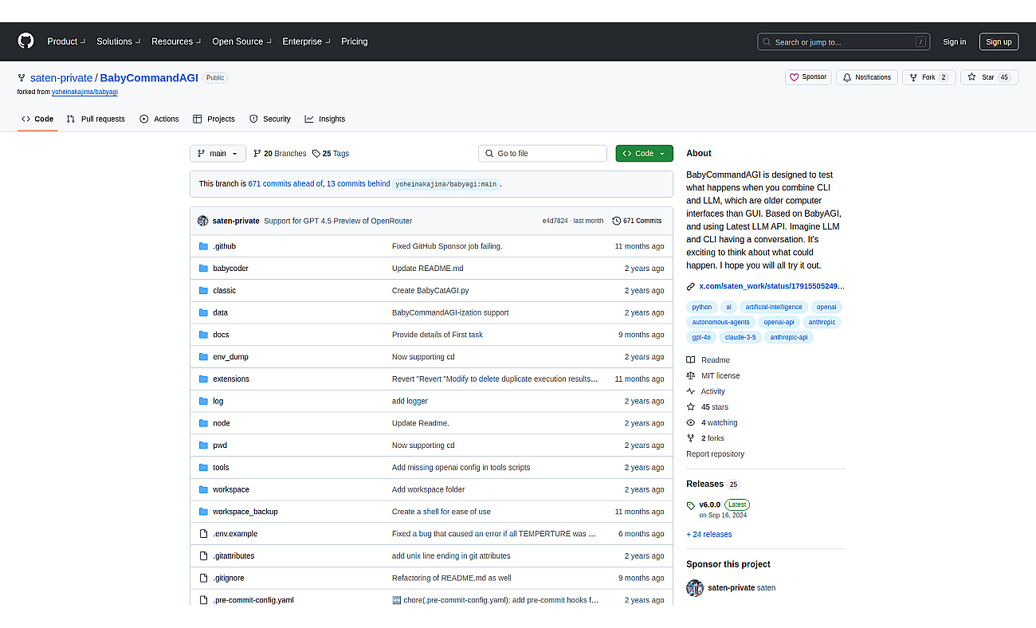Open the + 24 releases link

[709, 535]
